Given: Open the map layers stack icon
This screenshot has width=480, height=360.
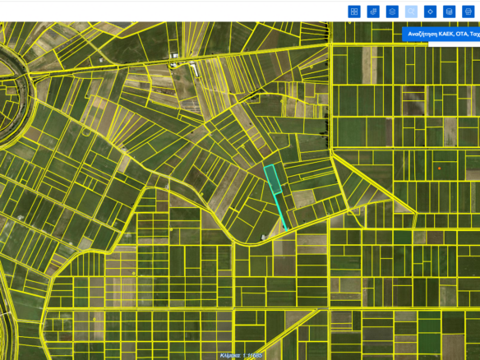Looking at the screenshot, I should tap(392, 12).
